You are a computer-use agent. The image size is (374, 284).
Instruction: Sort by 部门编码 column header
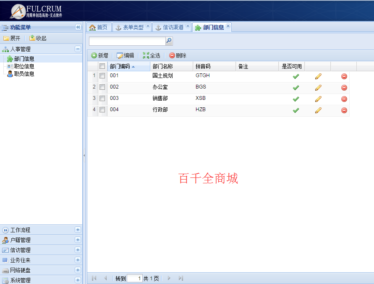[x=128, y=66]
